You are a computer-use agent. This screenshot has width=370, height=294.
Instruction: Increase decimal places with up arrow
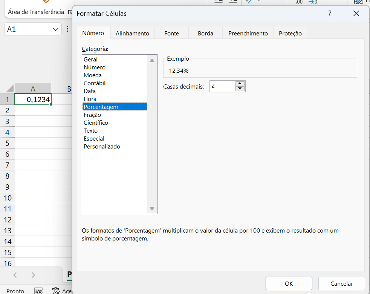pos(240,83)
